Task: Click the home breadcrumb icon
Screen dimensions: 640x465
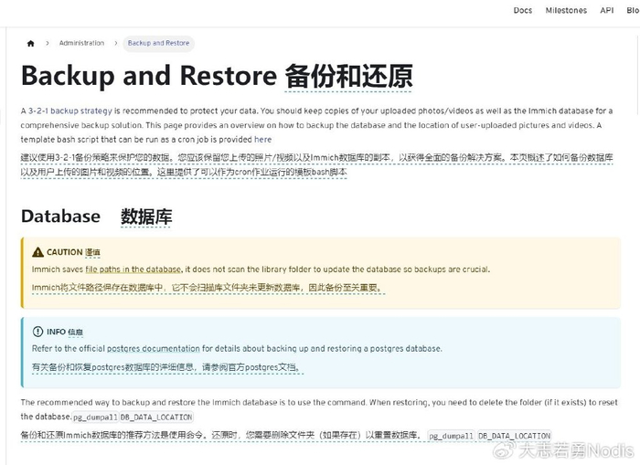Action: click(30, 43)
